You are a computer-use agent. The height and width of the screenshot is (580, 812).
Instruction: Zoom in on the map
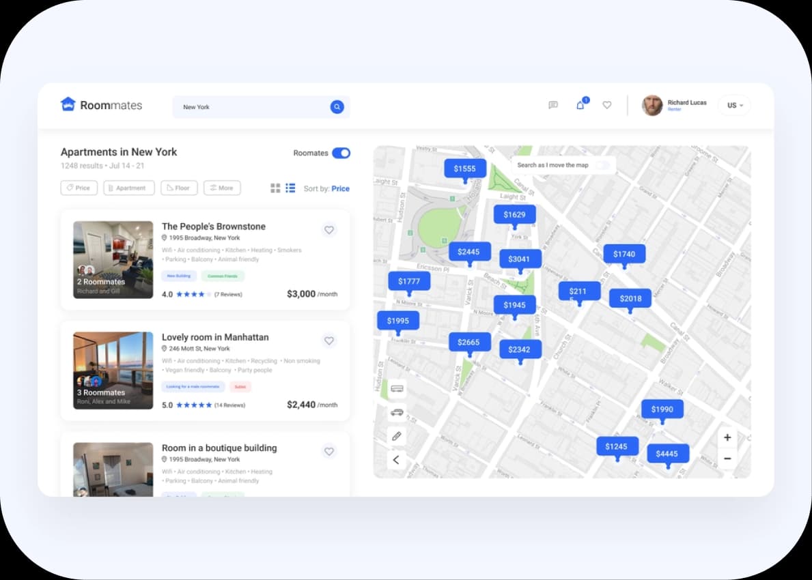tap(727, 437)
